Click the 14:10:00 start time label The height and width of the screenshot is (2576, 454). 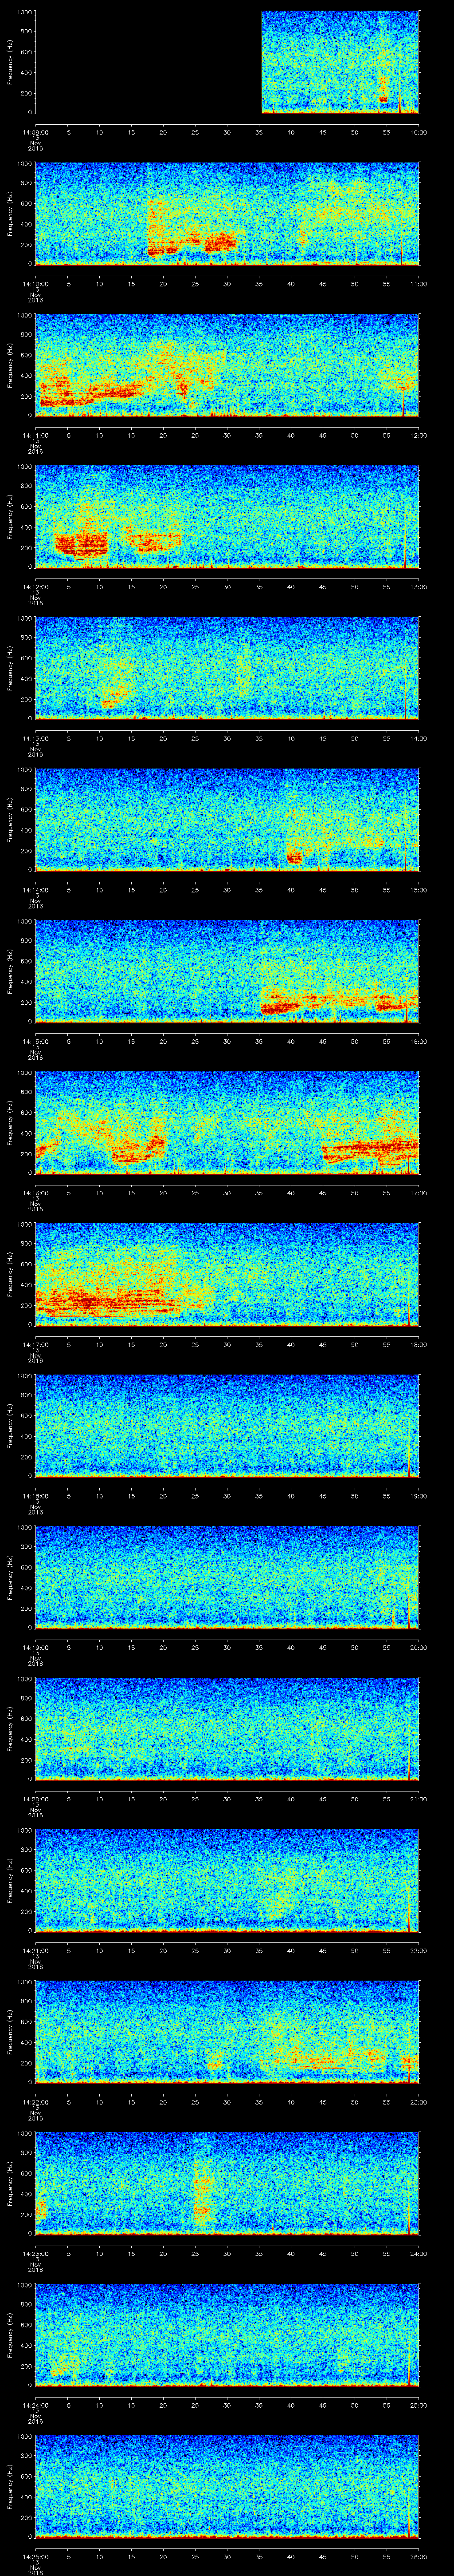35,284
